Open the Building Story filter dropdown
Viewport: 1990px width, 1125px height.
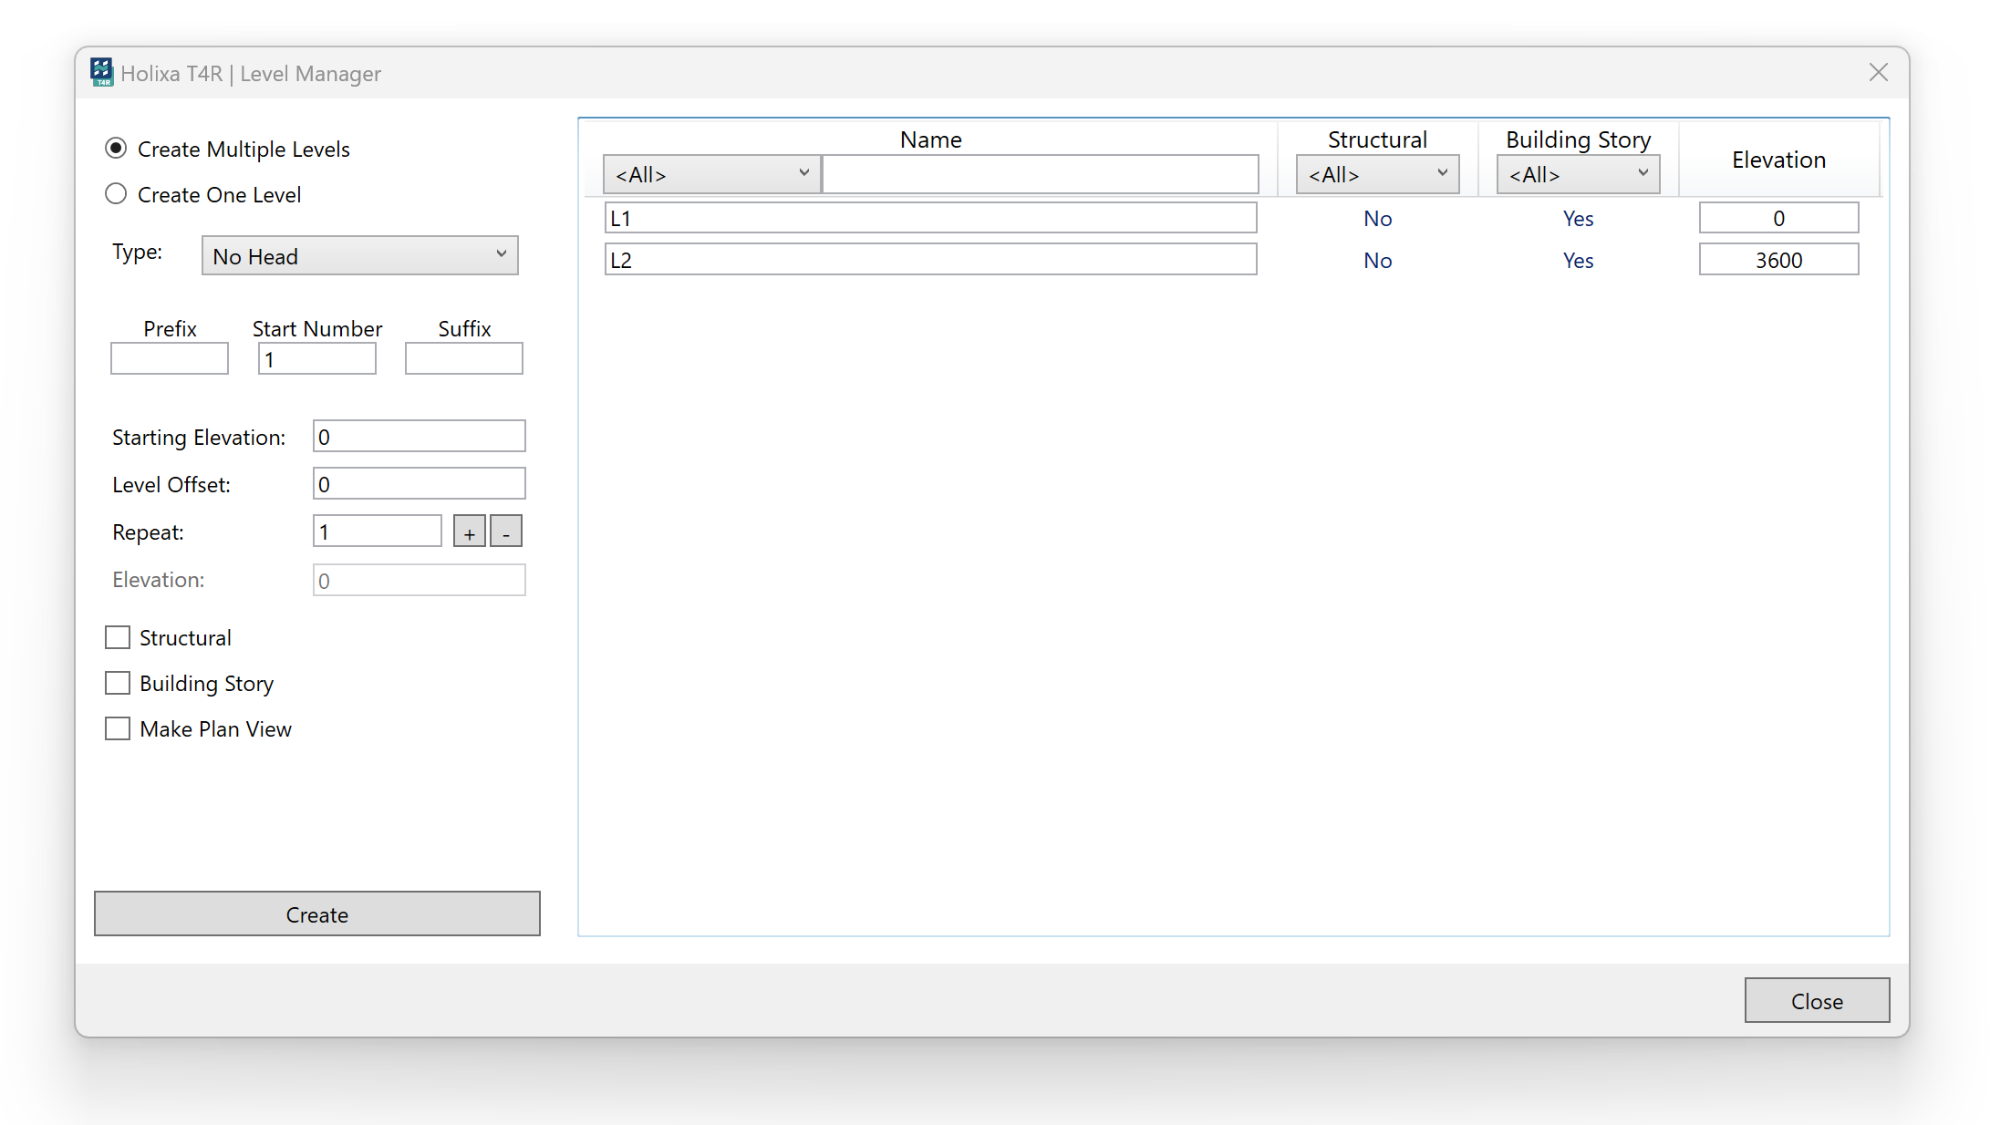(x=1578, y=174)
